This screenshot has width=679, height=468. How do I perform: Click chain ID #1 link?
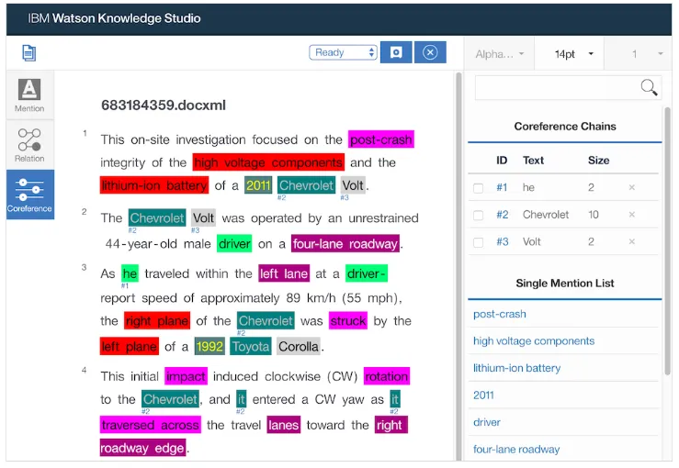pos(502,187)
